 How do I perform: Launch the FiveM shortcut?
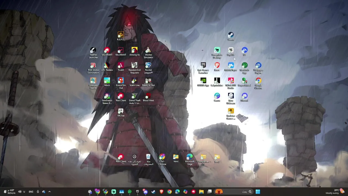(120, 67)
